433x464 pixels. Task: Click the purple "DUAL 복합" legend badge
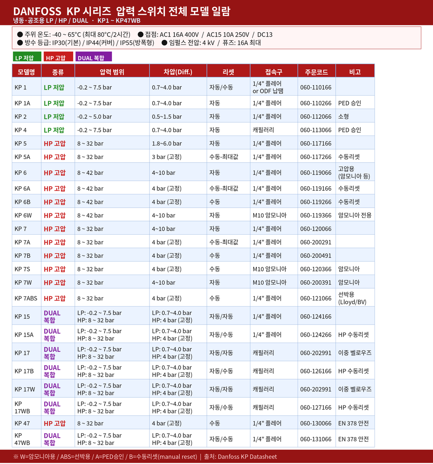93,57
